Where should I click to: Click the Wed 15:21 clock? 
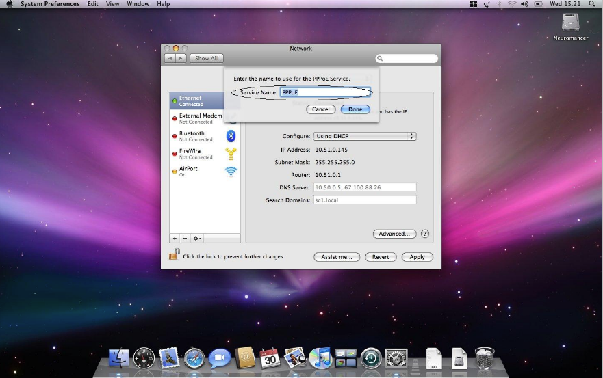(x=565, y=4)
